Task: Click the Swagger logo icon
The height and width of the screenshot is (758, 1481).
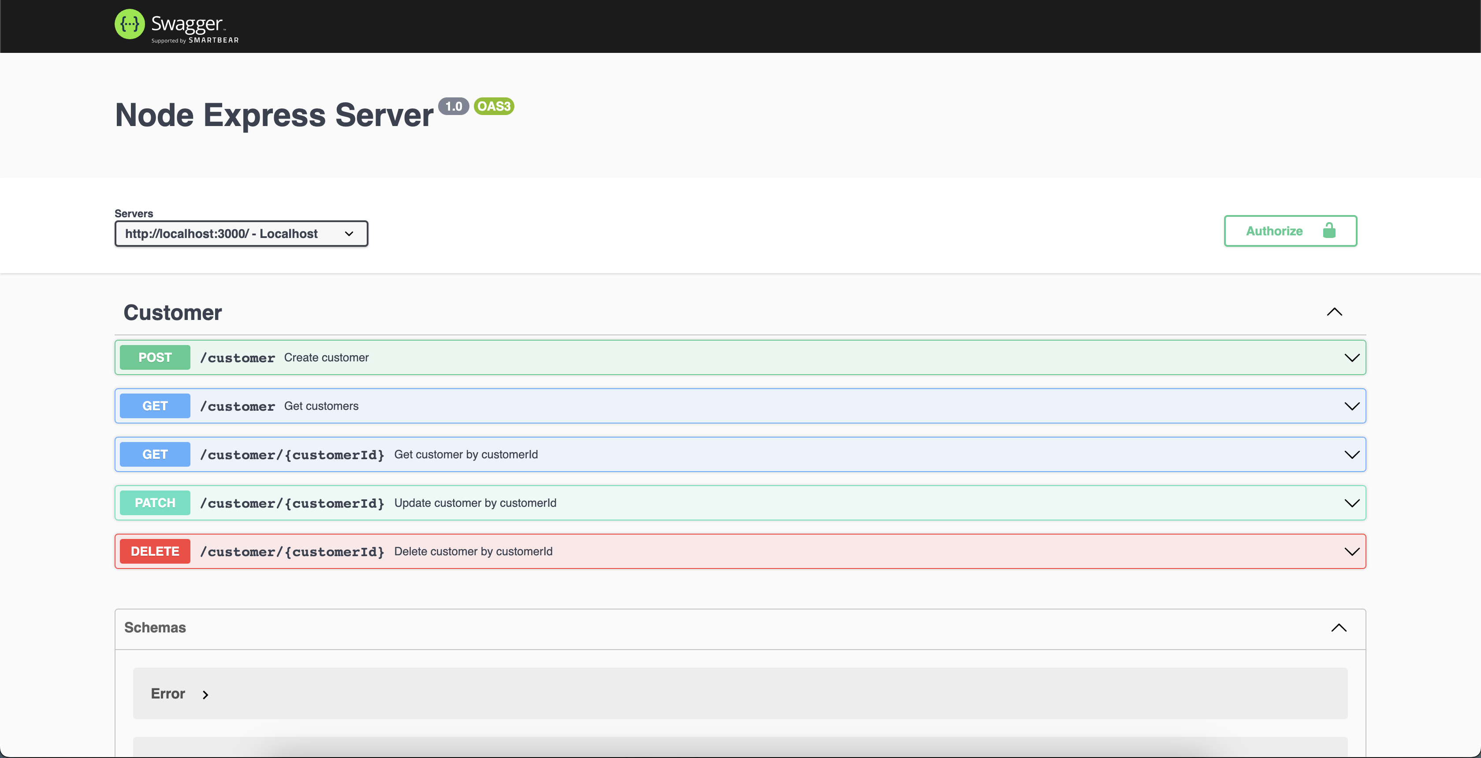Action: click(x=130, y=24)
